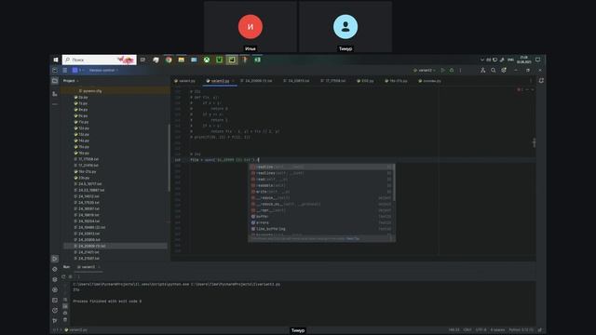Image resolution: width=596 pixels, height=335 pixels.
Task: Choose readable from the completion list
Action: [321, 186]
